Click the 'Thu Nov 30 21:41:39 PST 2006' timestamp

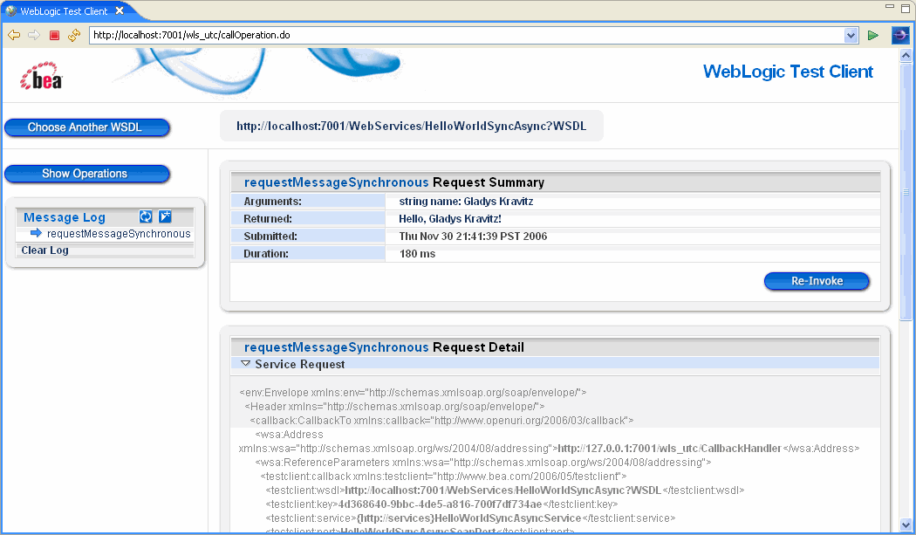473,237
